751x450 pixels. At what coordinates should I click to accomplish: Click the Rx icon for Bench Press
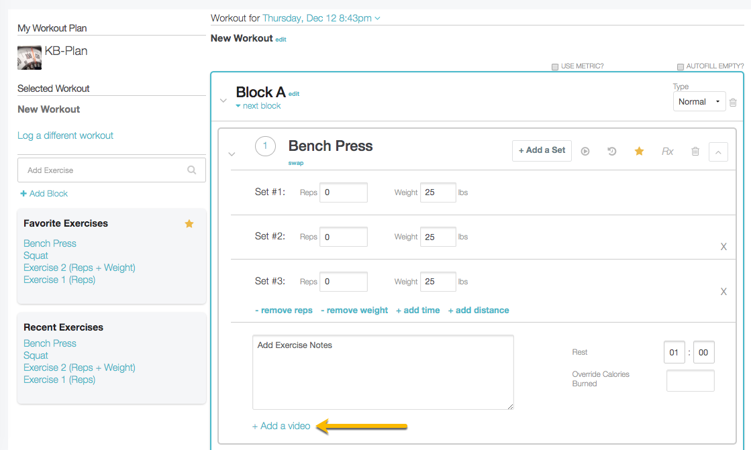point(667,152)
